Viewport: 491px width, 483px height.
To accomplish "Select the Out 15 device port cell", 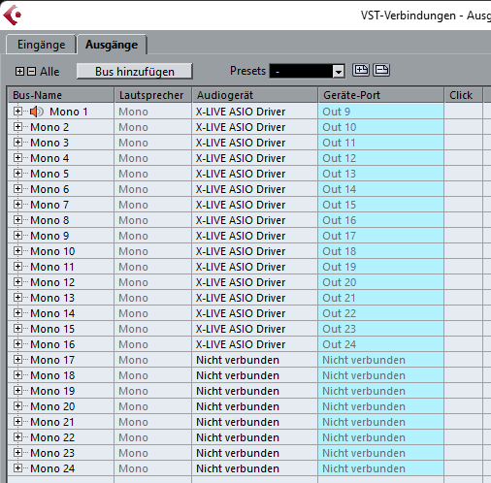I will click(x=380, y=205).
